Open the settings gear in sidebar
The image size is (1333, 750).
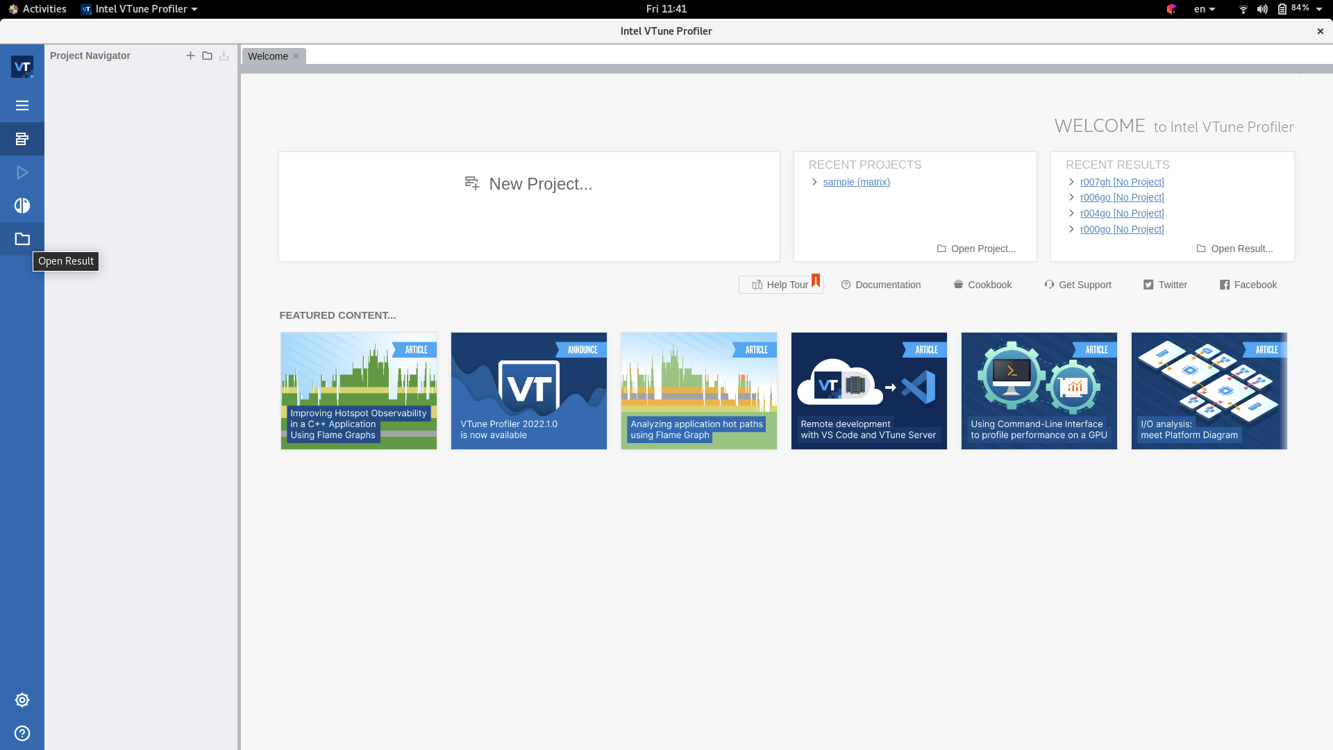click(22, 700)
